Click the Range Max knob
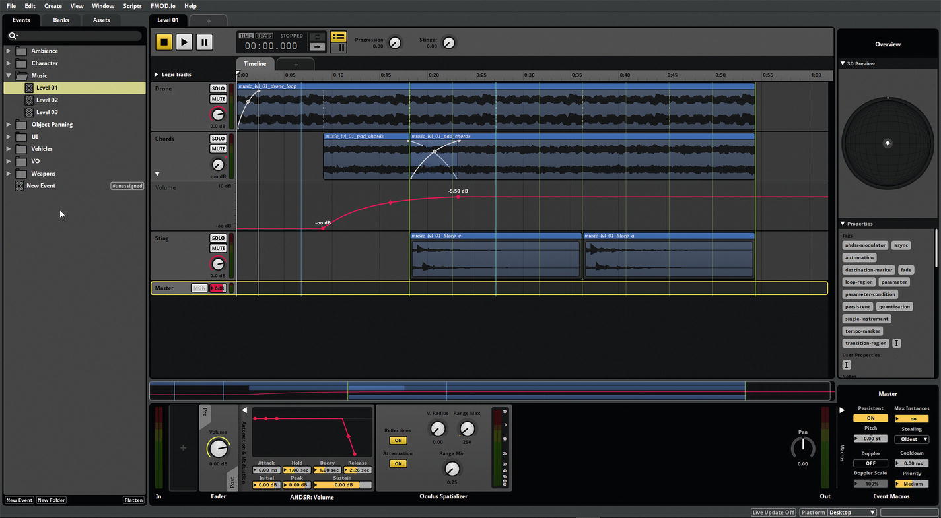Viewport: 941px width, 518px height. pyautogui.click(x=467, y=429)
